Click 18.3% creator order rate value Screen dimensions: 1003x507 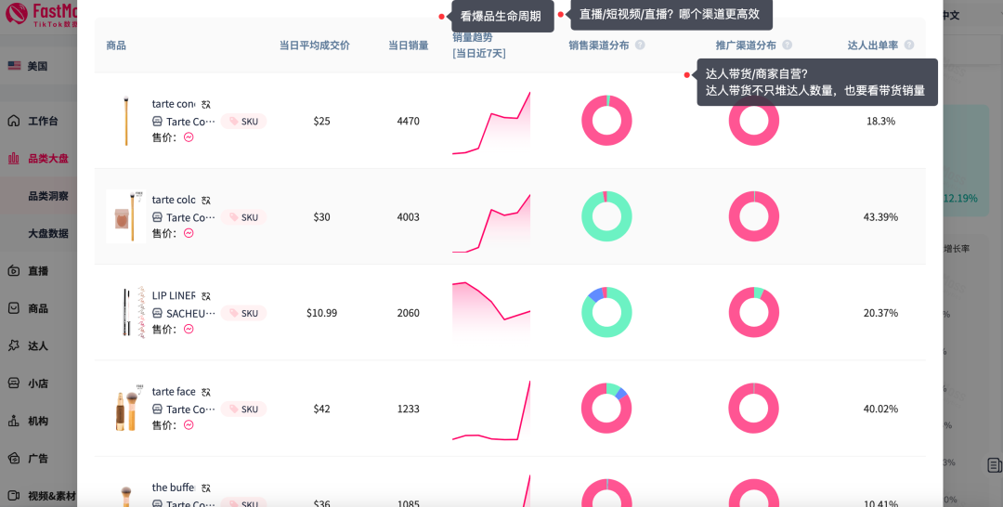pyautogui.click(x=880, y=121)
